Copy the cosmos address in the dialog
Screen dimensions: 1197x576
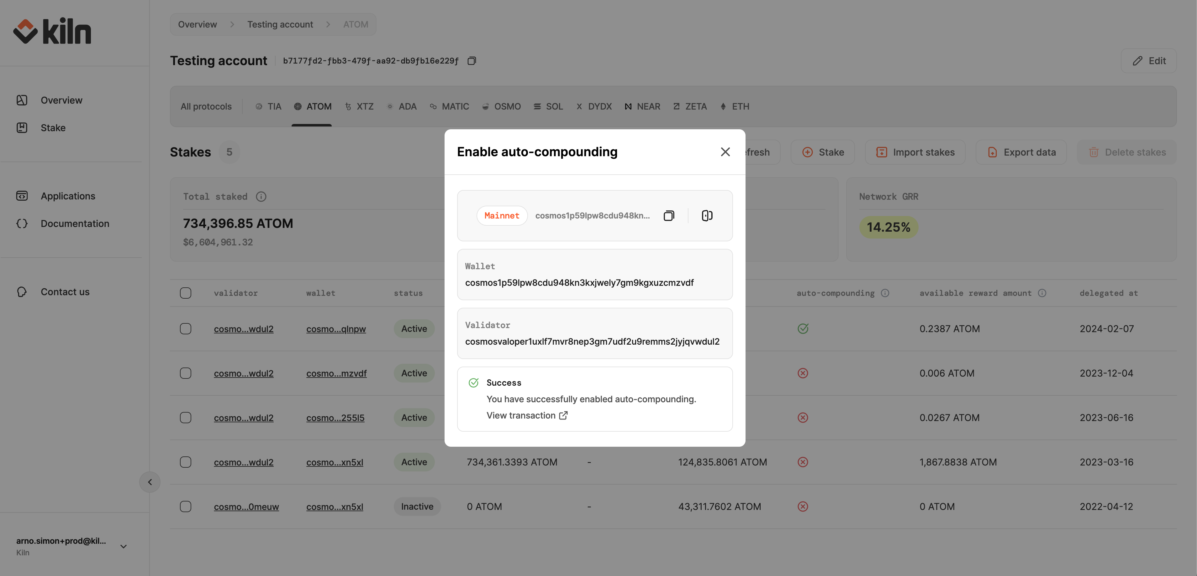[669, 215]
